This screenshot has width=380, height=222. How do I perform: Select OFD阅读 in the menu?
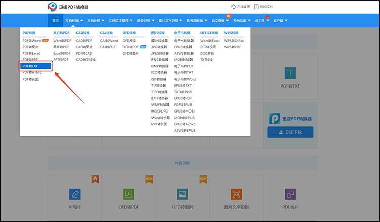coord(129,41)
